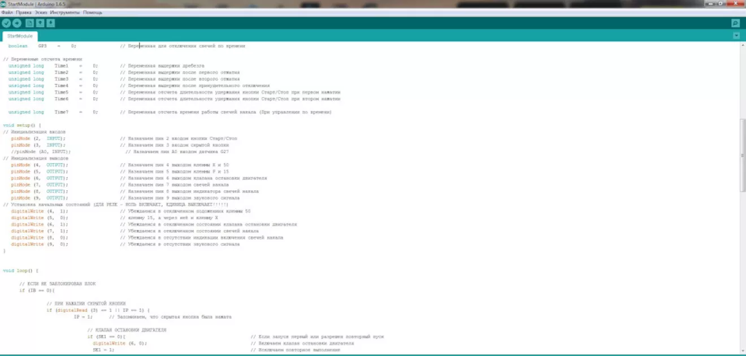Viewport: 746px width, 356px height.
Task: Open the Правка menu
Action: click(24, 12)
